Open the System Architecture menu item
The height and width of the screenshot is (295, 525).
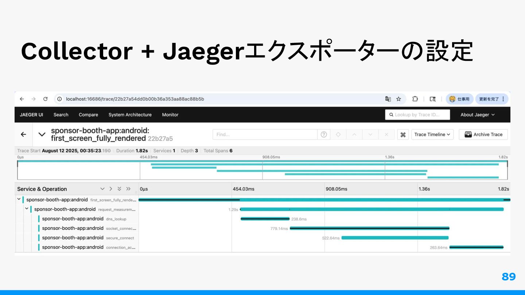point(130,115)
